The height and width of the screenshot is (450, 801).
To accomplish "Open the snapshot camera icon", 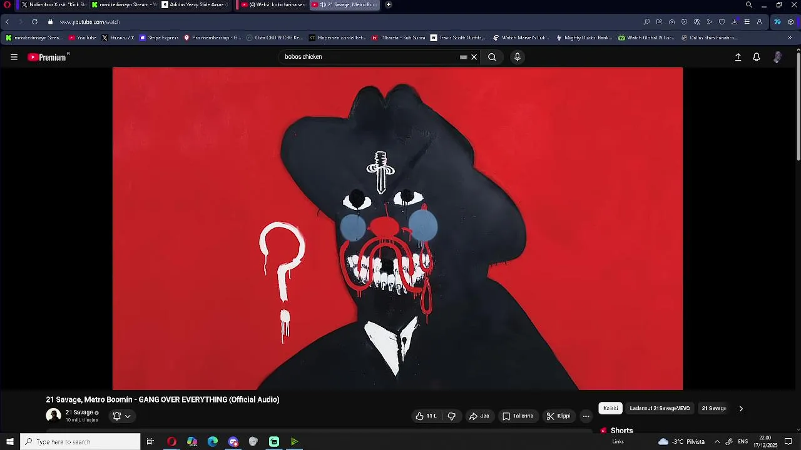I will [671, 22].
